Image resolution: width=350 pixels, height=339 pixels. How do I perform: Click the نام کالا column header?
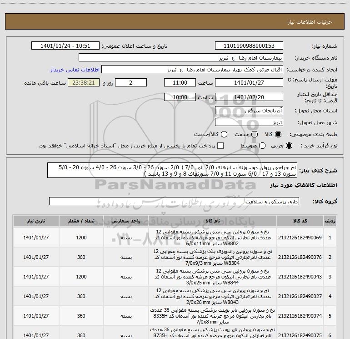[x=213, y=221]
